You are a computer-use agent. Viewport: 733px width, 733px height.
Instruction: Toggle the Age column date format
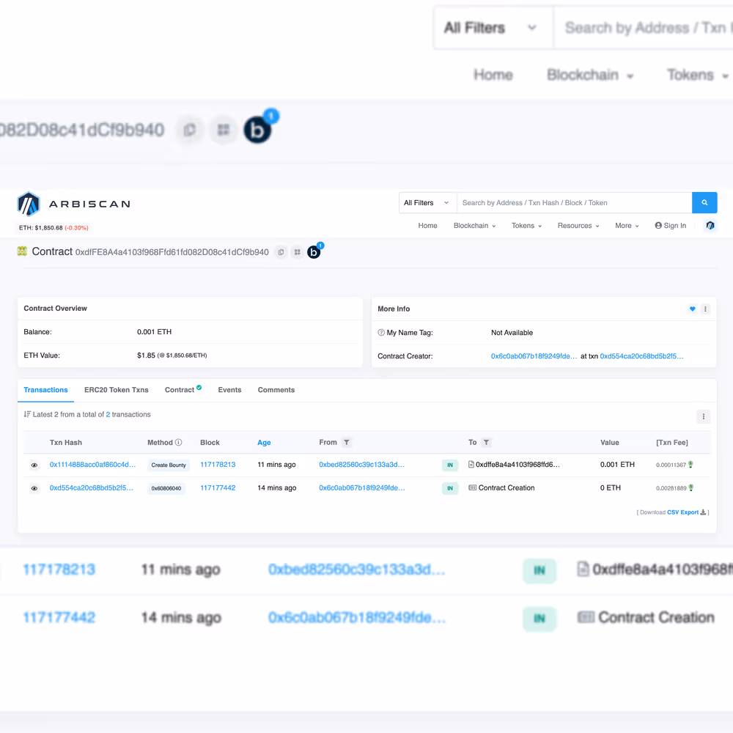point(264,443)
